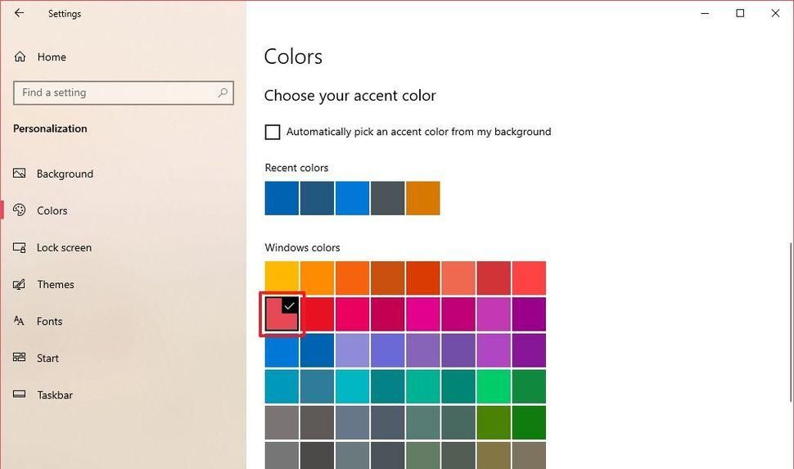Maximize the Settings window
The image size is (794, 469).
coord(740,13)
